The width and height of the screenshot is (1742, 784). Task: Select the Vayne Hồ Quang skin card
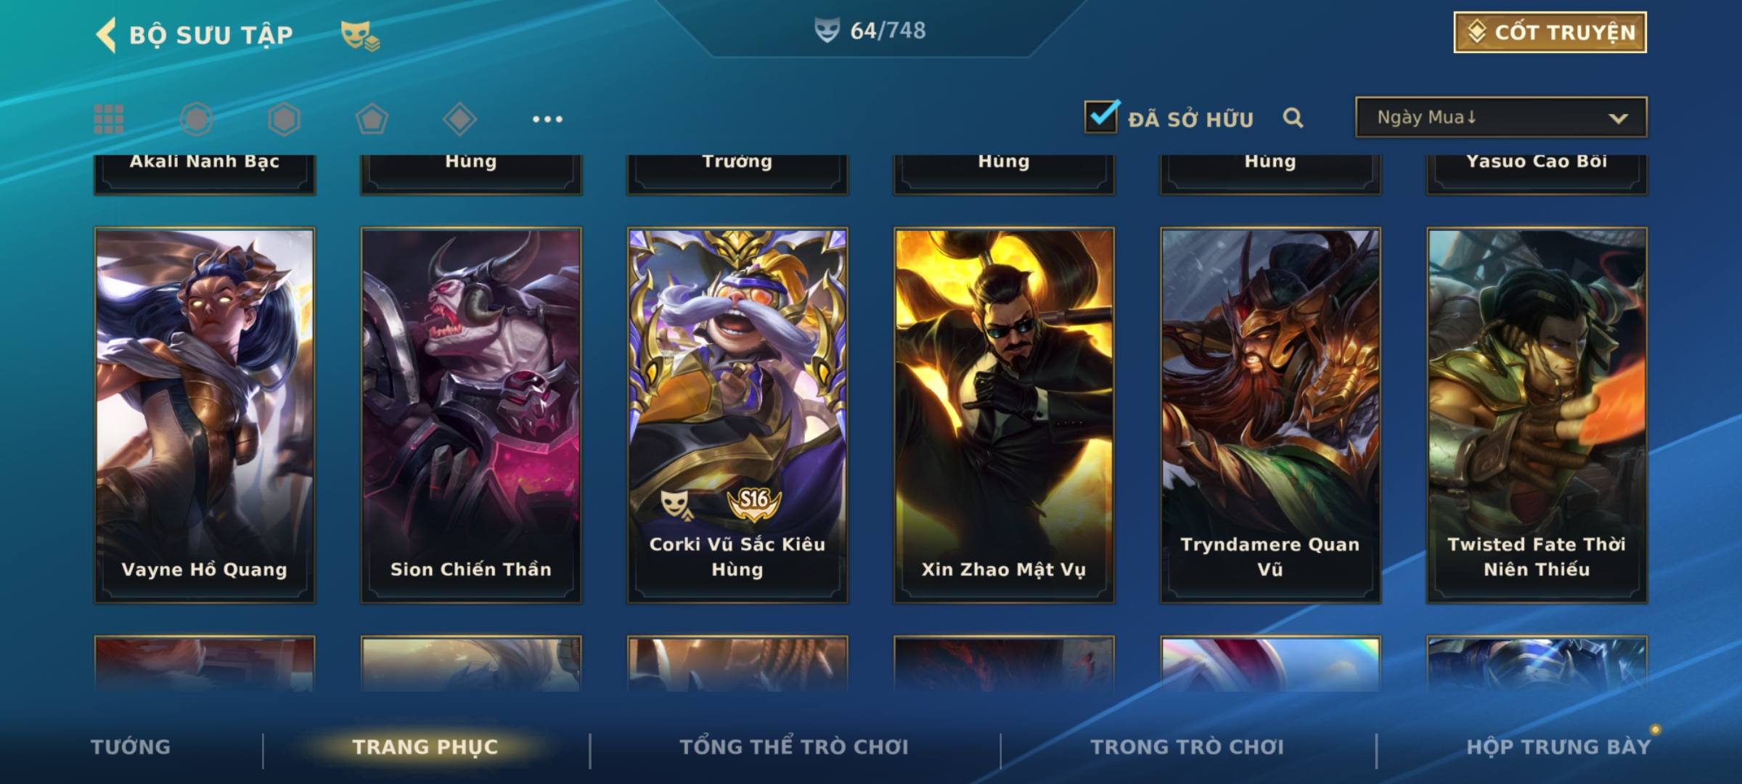point(205,415)
